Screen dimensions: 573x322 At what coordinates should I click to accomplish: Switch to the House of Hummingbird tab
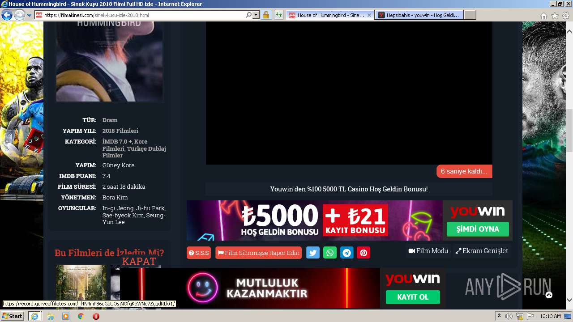point(330,15)
